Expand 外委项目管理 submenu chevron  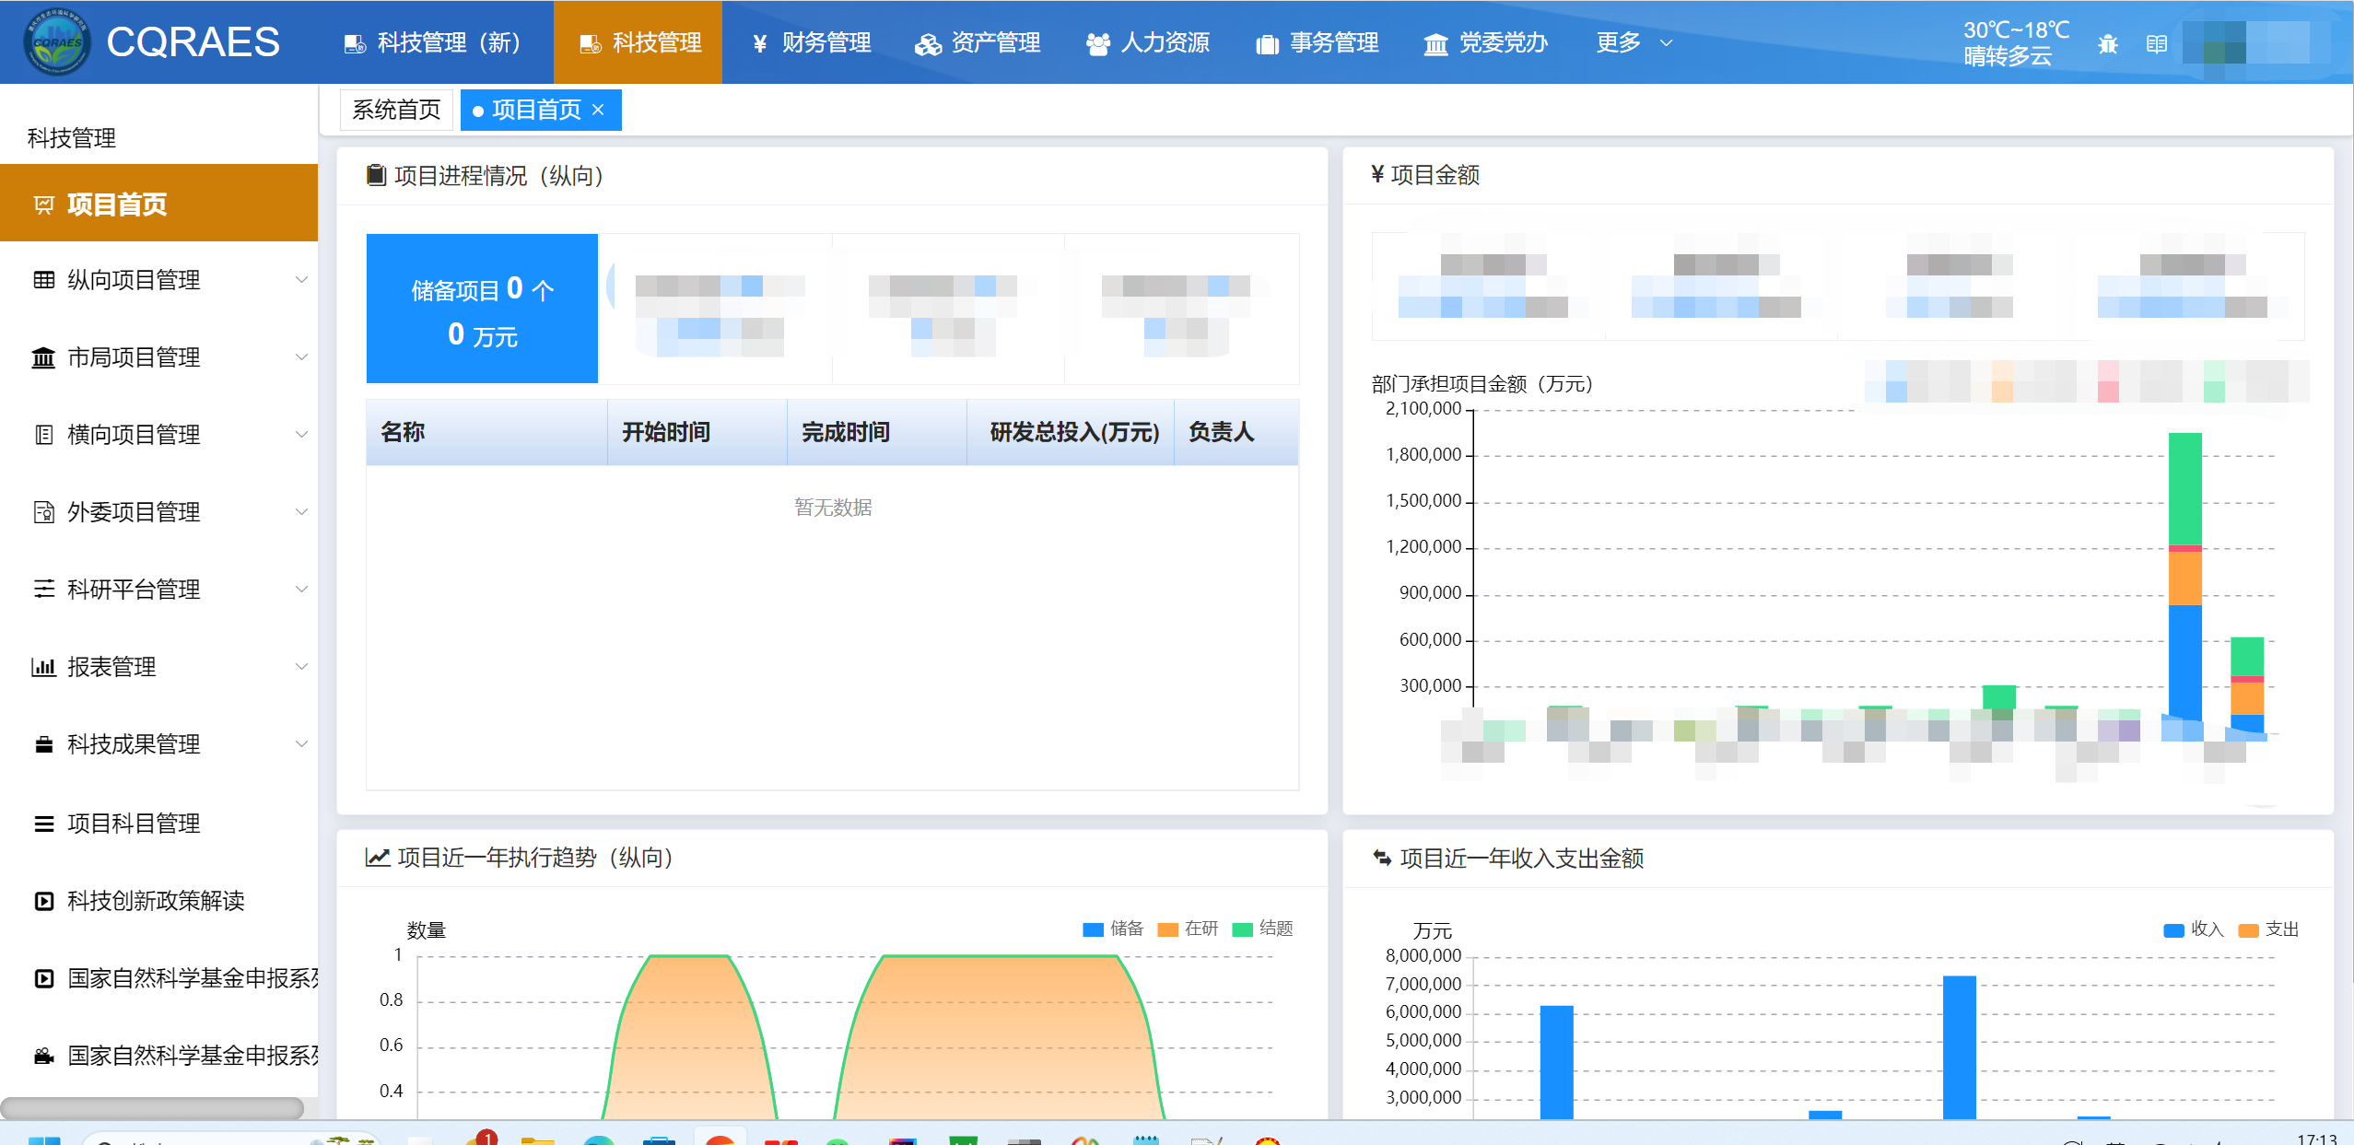301,512
